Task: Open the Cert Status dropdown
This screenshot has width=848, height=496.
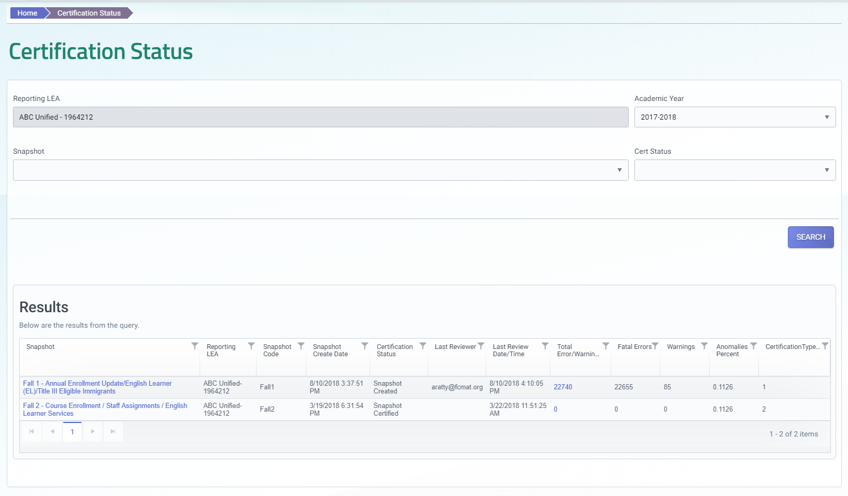Action: (x=827, y=170)
